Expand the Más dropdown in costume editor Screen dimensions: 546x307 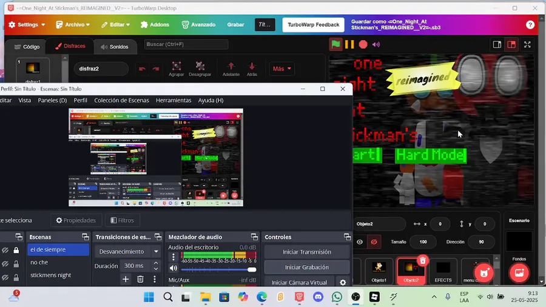281,69
